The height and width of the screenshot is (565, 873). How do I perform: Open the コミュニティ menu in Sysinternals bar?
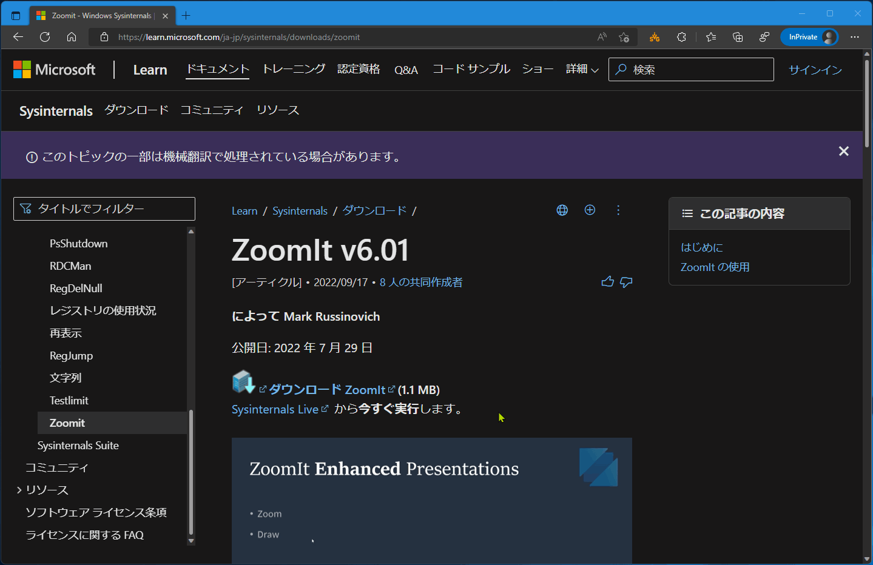point(211,110)
